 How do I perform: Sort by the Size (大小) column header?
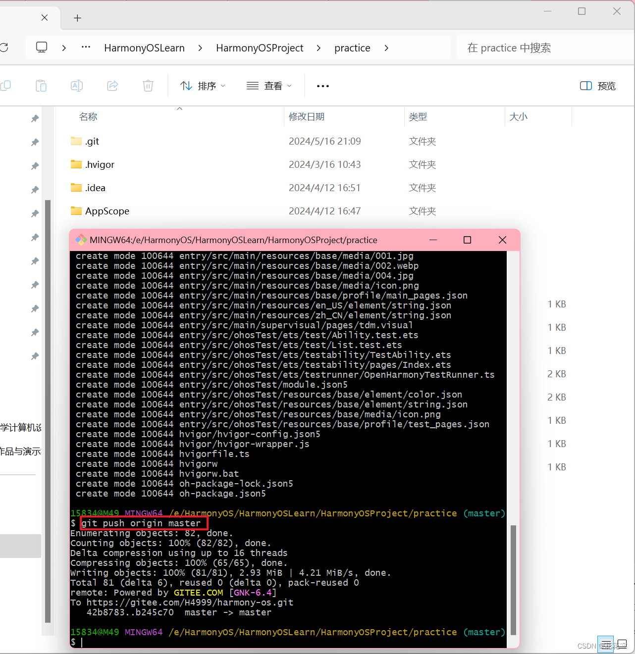(x=519, y=116)
